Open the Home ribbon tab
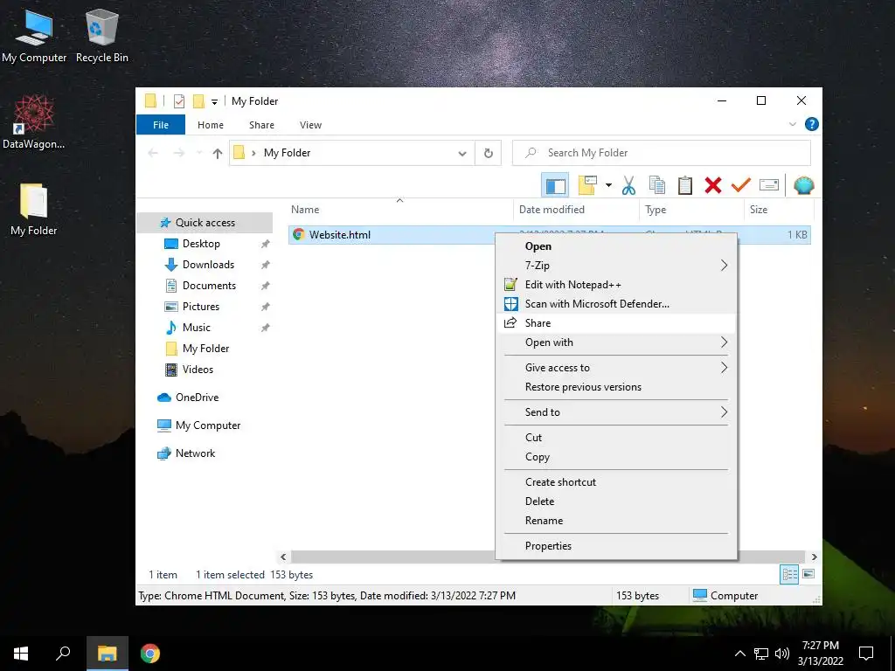Screen dimensions: 895x671 point(210,125)
